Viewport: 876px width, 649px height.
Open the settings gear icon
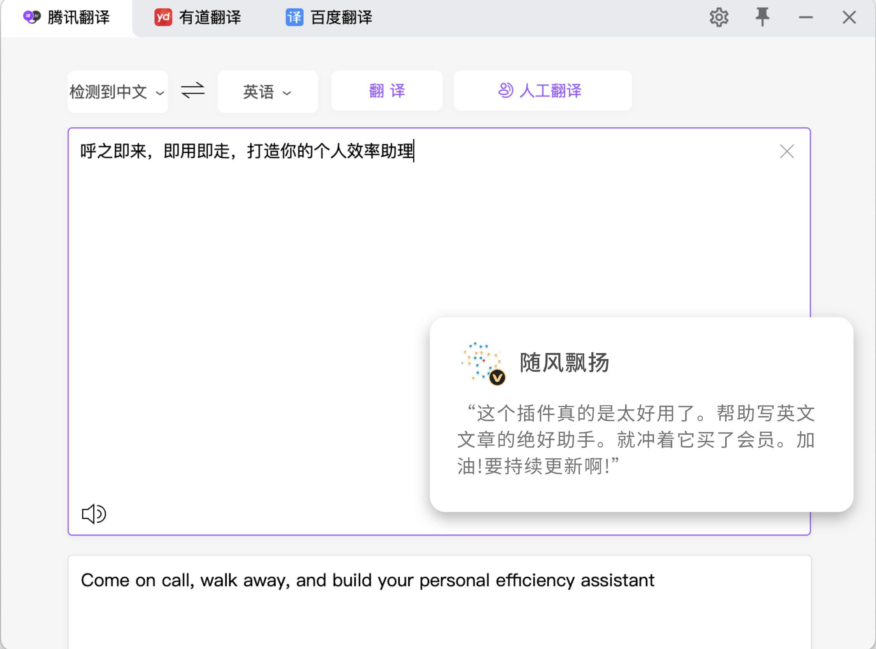pyautogui.click(x=719, y=17)
